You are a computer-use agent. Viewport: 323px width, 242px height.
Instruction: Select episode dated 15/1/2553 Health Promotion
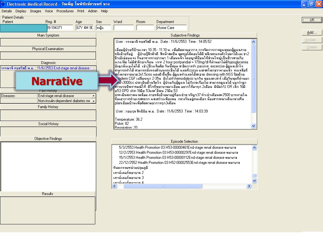tap(178, 158)
